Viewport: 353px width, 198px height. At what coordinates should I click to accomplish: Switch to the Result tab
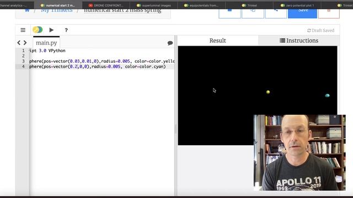point(218,41)
